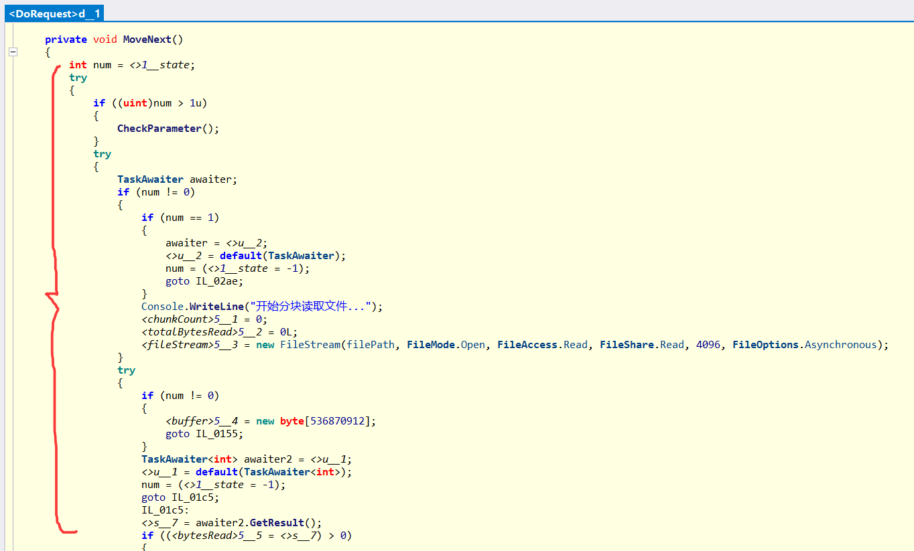Click the GetResult method call
Screen dimensions: 914x551
click(277, 523)
